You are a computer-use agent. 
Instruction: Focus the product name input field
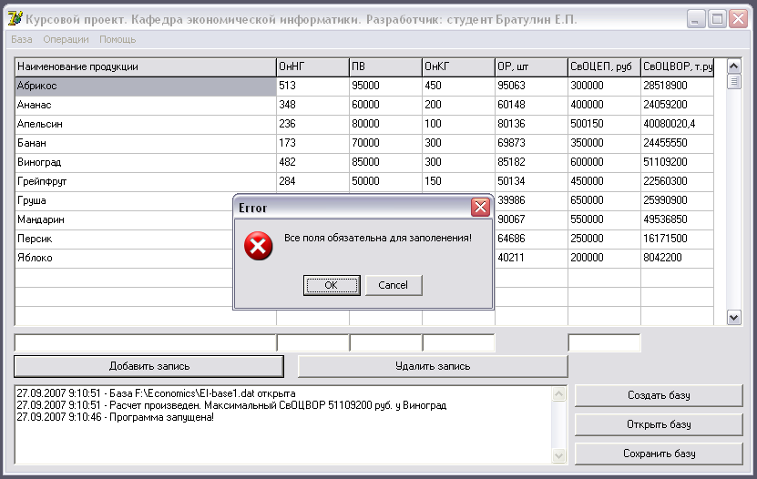(x=146, y=342)
